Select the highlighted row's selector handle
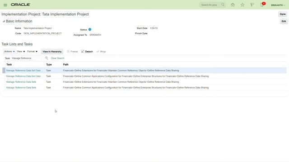Screen dimensions: 289x162 pyautogui.click(x=4, y=70)
